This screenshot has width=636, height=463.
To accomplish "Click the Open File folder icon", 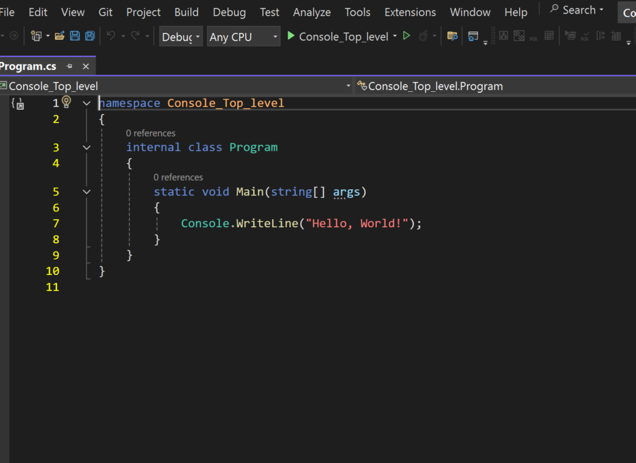I will pyautogui.click(x=60, y=37).
